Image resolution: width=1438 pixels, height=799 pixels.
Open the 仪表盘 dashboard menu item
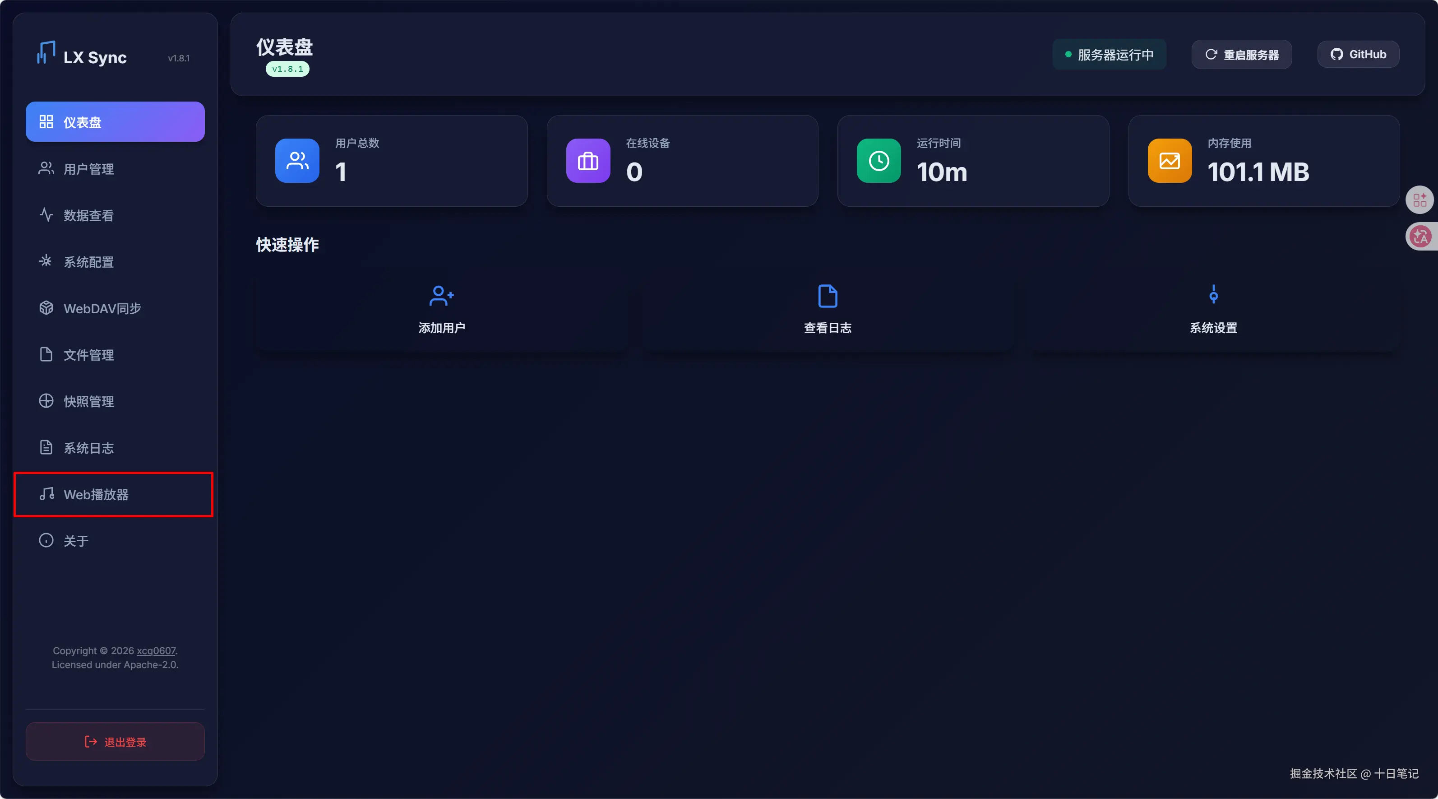pos(115,122)
